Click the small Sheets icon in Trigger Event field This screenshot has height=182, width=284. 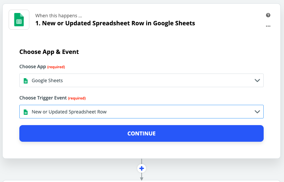[25, 112]
